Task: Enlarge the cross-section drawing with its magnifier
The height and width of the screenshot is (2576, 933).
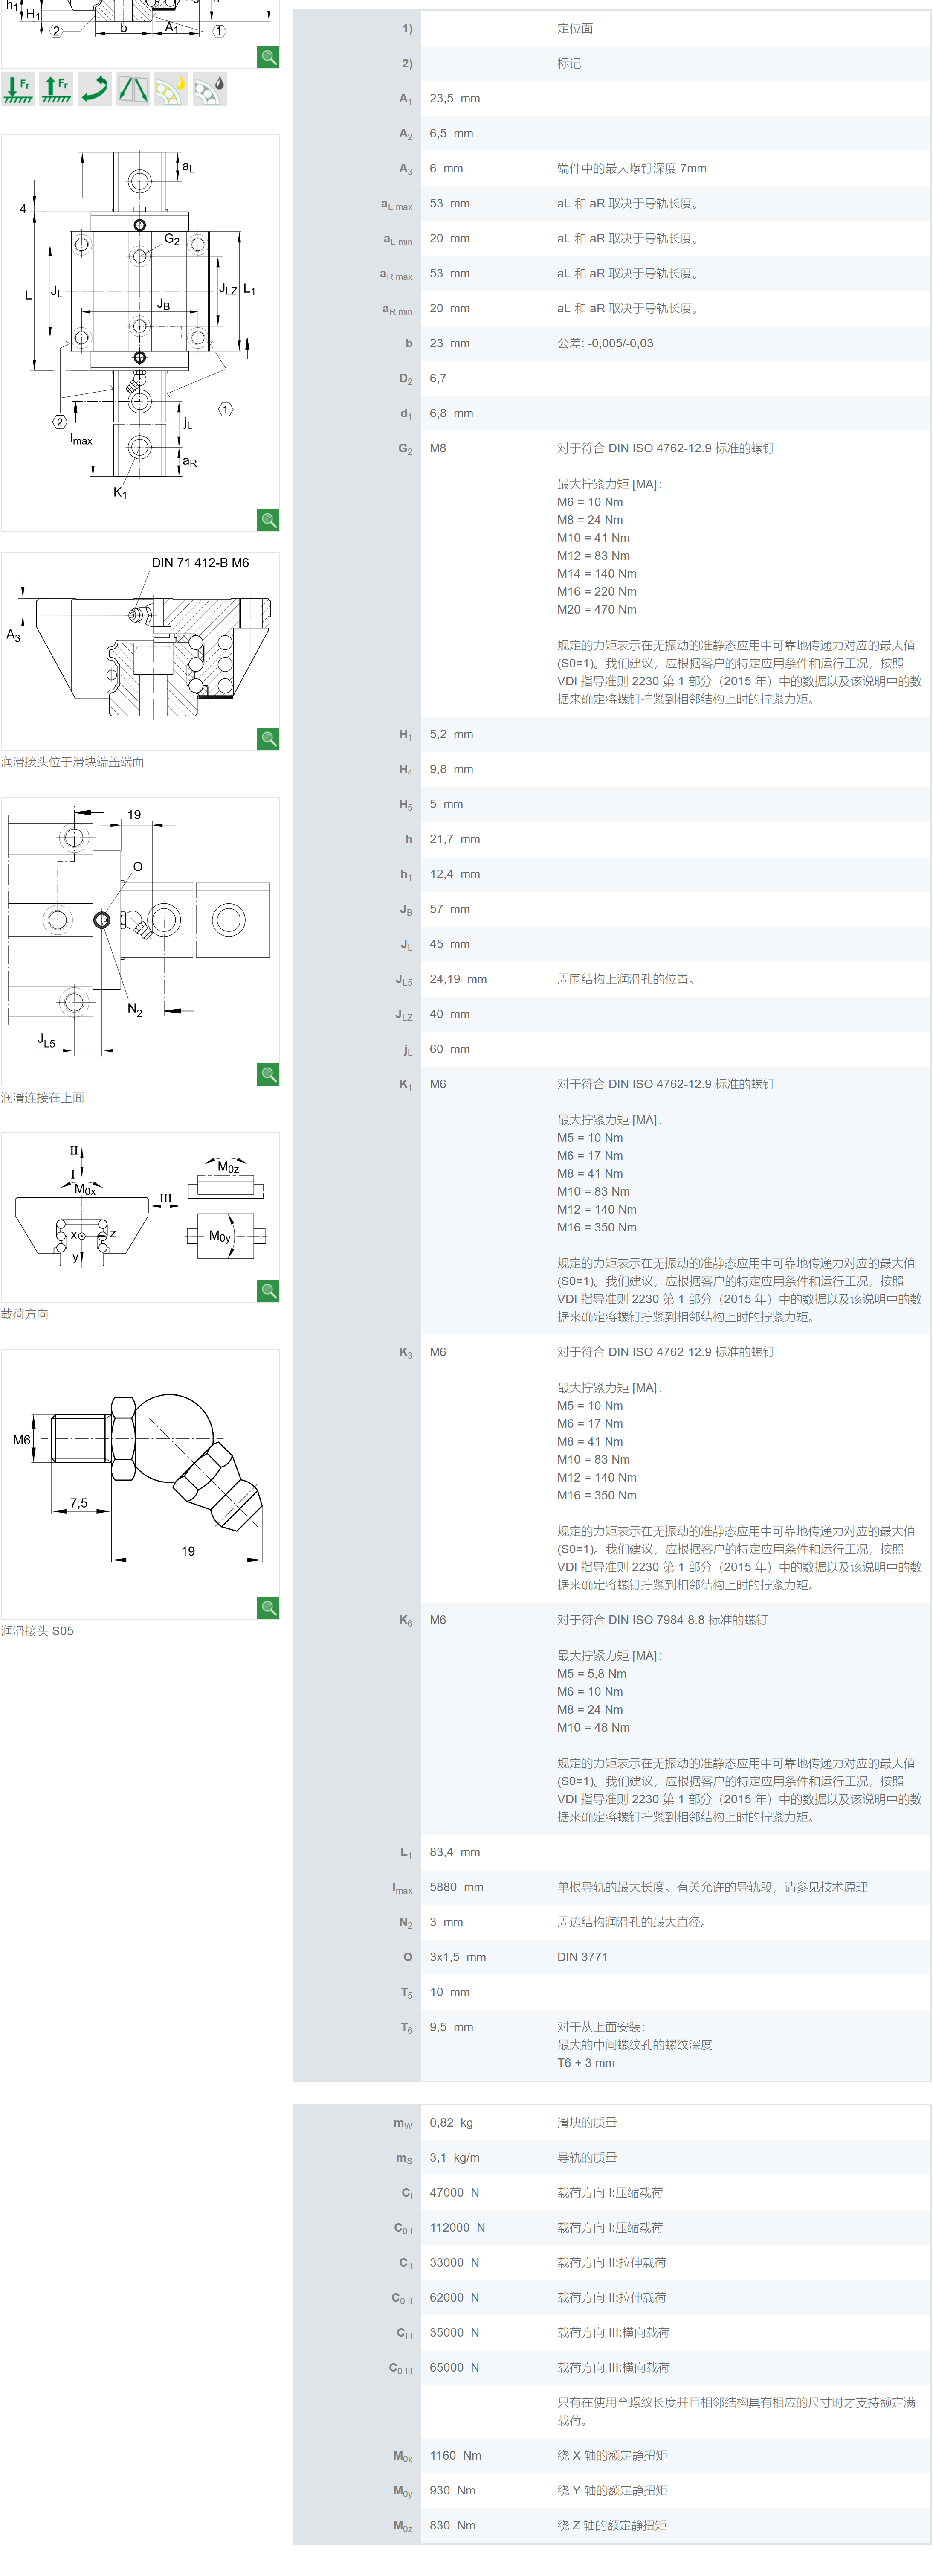Action: (268, 57)
